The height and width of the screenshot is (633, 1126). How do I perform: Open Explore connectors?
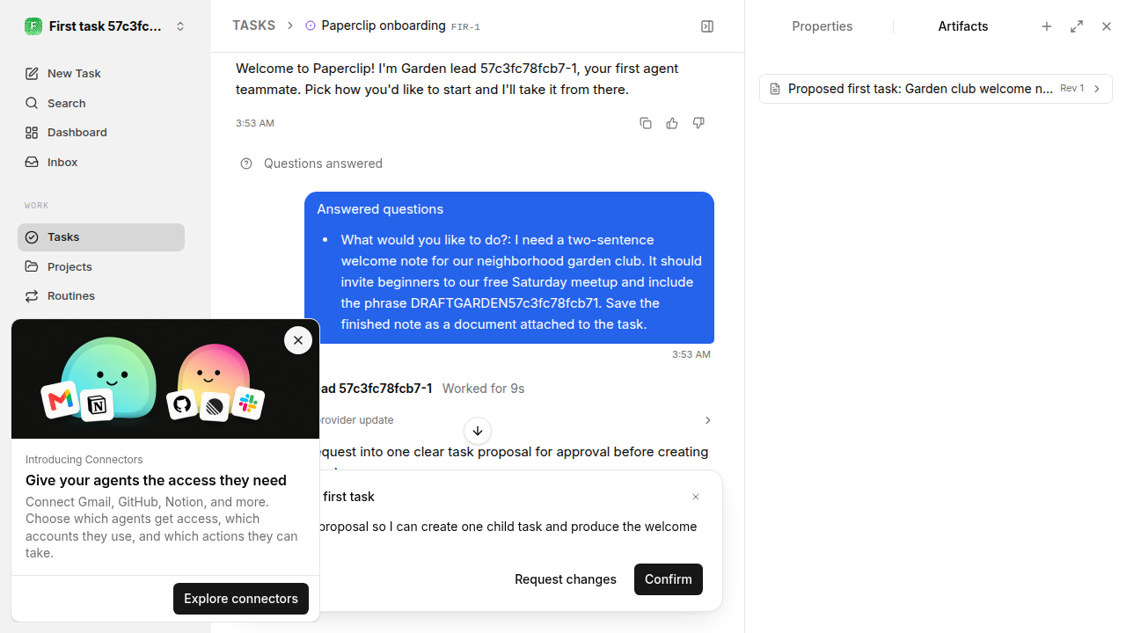(241, 599)
